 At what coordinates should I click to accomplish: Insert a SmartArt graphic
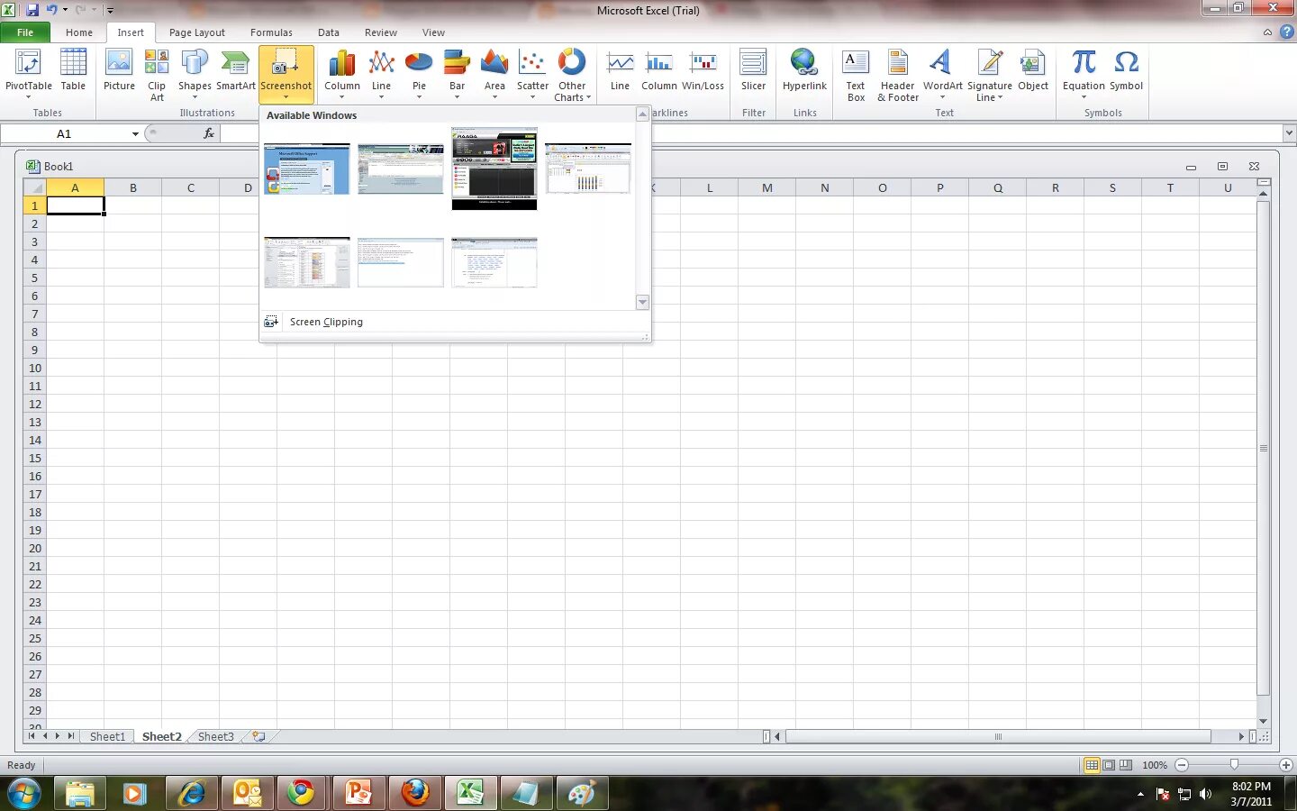pos(235,72)
